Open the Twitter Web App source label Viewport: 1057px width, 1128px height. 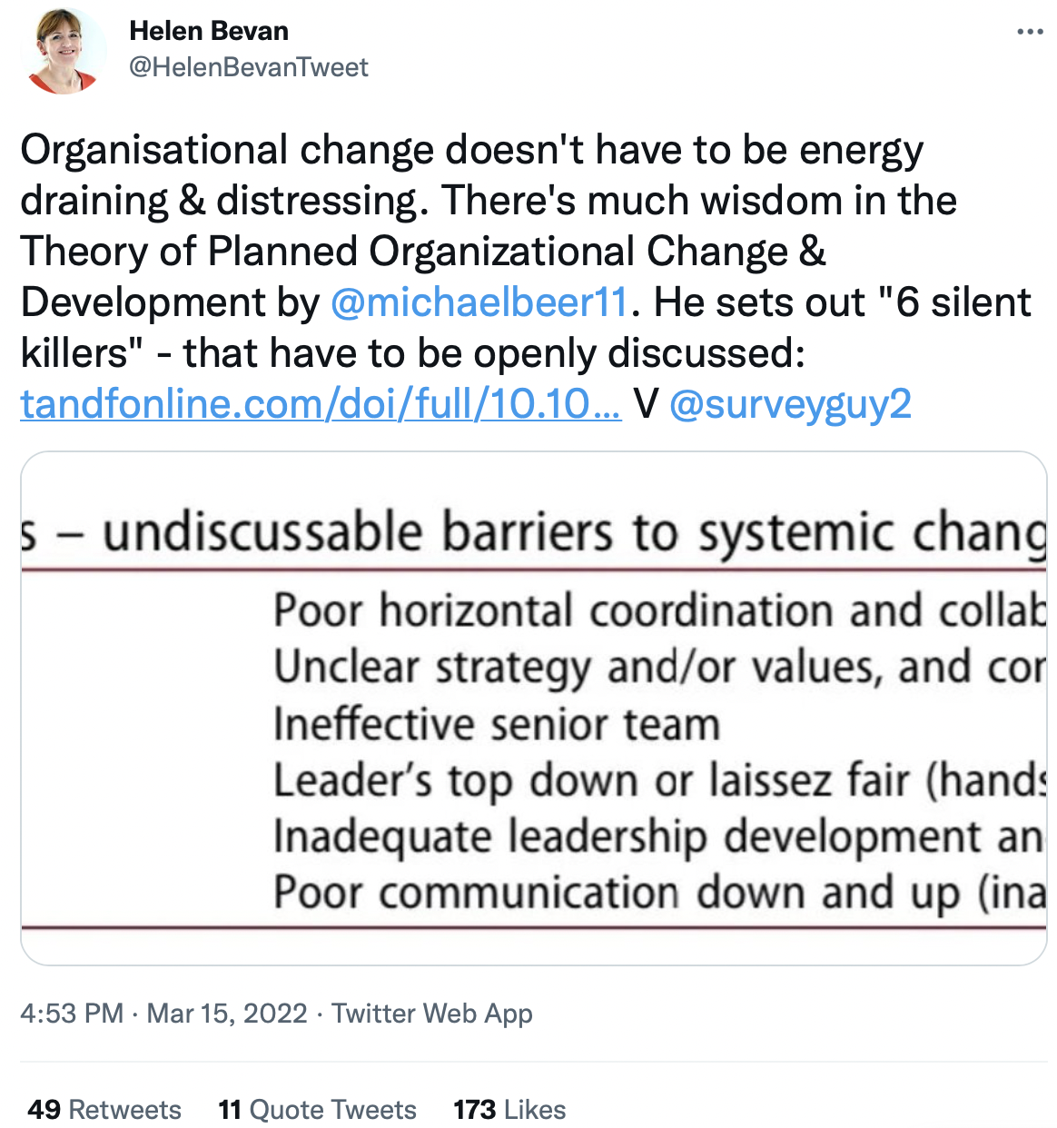click(432, 1013)
